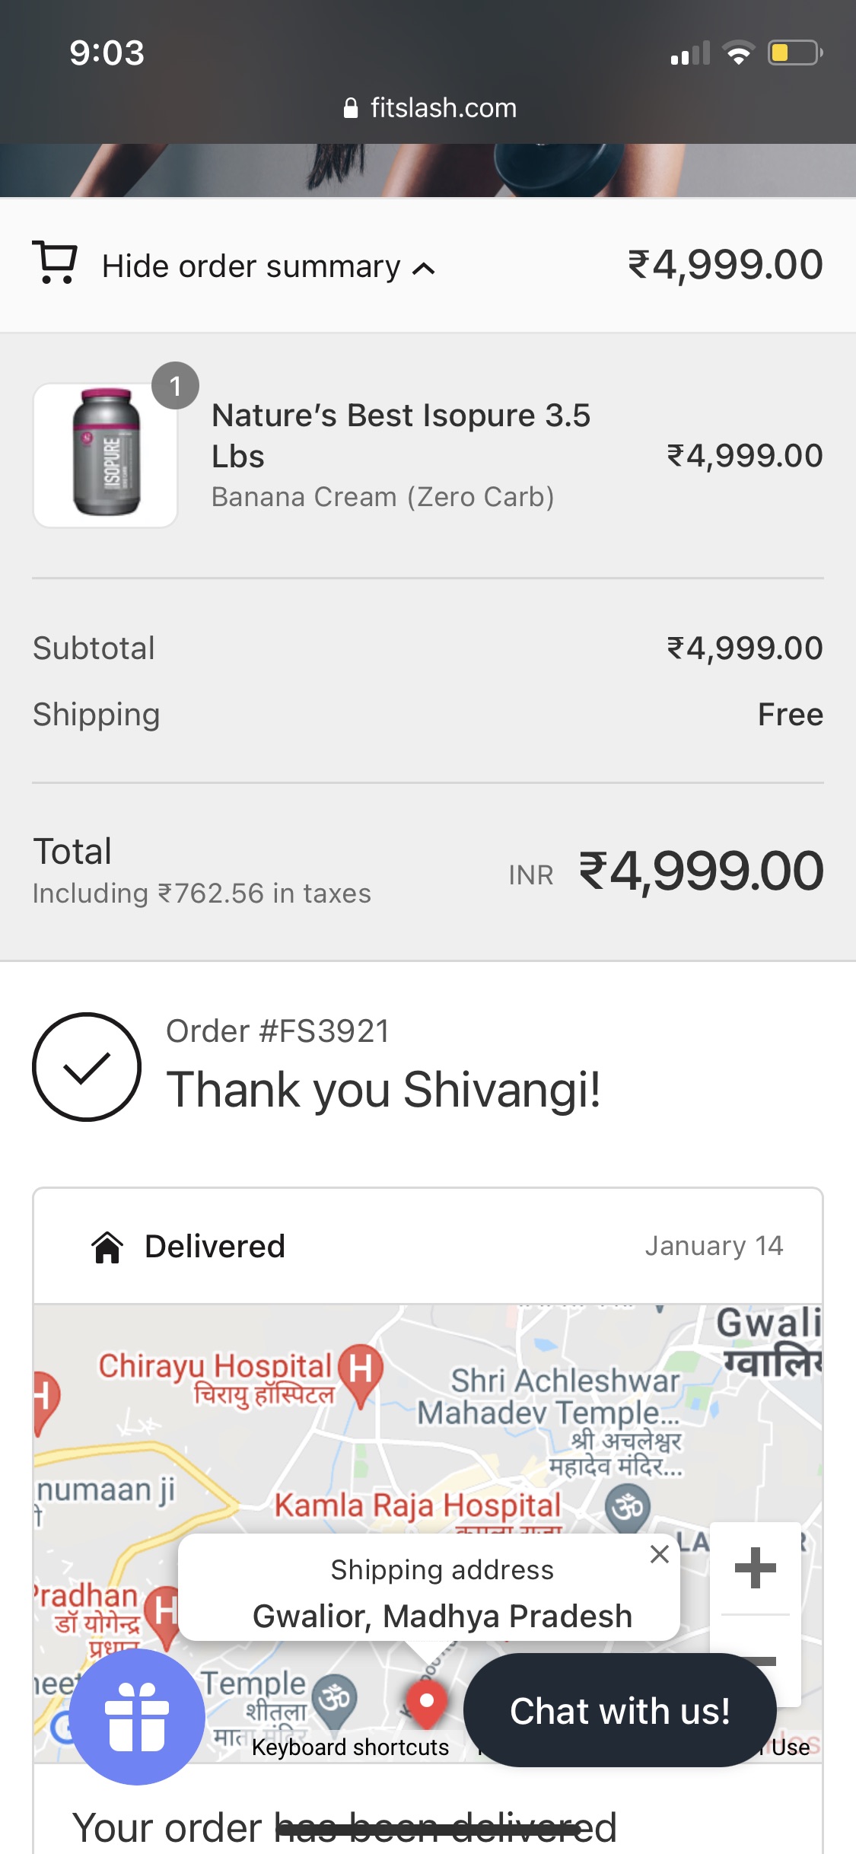Screen dimensions: 856x1854
Task: Collapse the Hide order summary chevron
Action: point(424,268)
